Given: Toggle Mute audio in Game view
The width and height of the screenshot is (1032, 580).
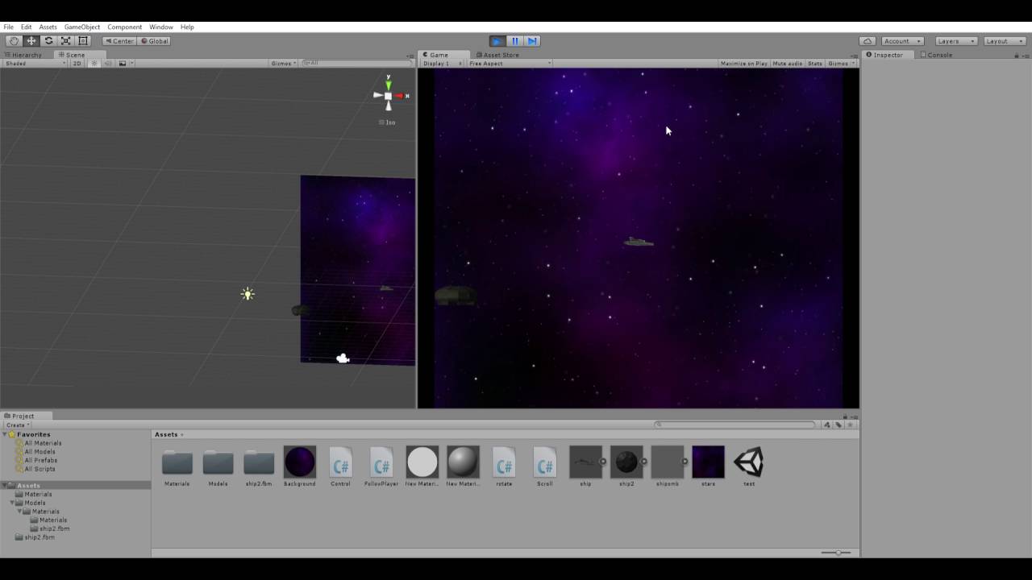Looking at the screenshot, I should [x=788, y=63].
